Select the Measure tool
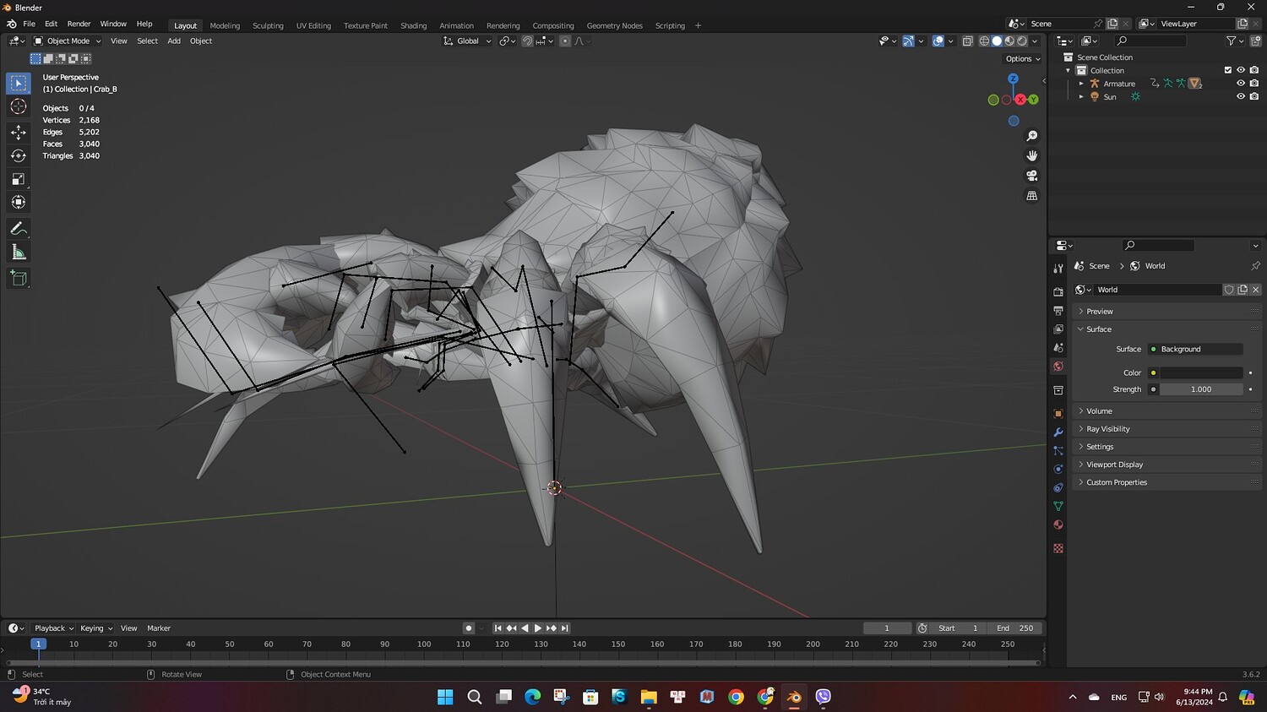 point(18,253)
